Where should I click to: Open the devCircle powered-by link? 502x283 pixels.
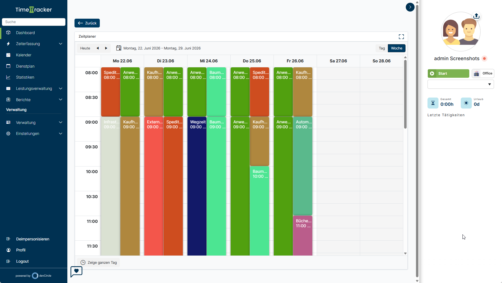tap(34, 276)
